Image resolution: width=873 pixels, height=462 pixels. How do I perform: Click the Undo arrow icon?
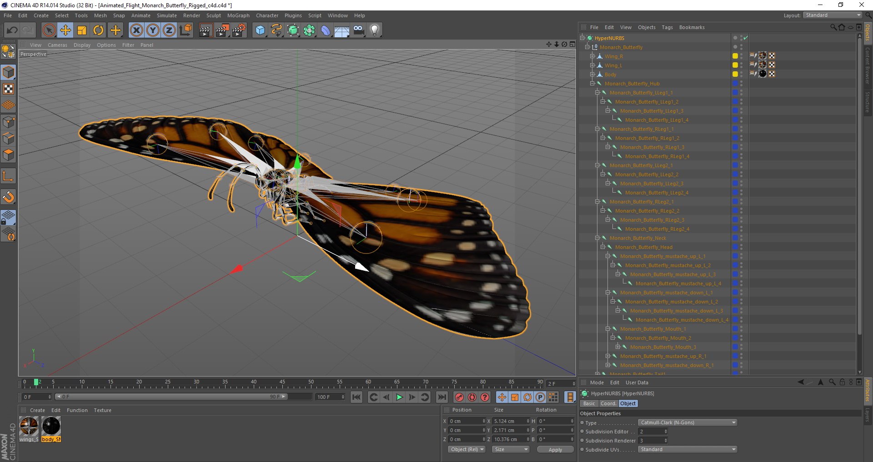pos(12,30)
